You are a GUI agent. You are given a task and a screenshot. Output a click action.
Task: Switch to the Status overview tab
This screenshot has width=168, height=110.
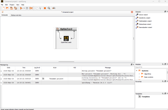point(16,15)
